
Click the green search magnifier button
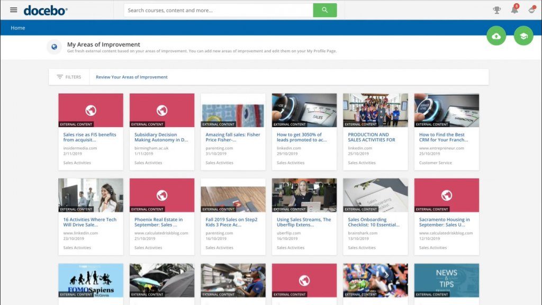(324, 10)
